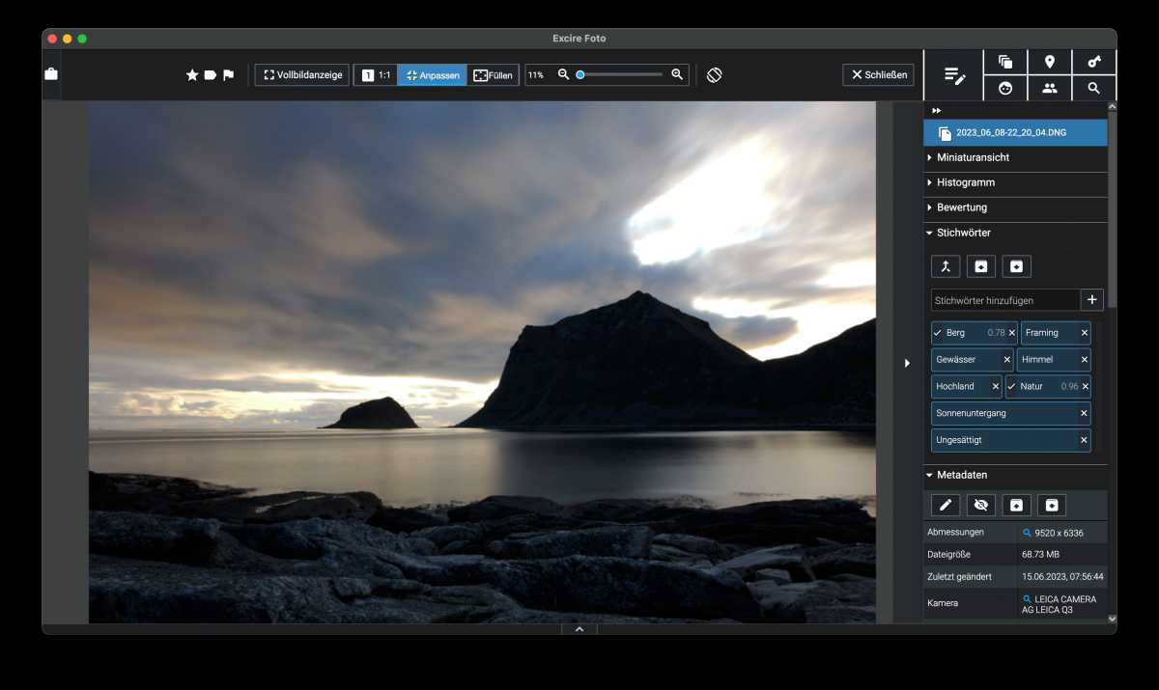Click the metadata upload-box icon
The image size is (1159, 690).
tap(1016, 505)
